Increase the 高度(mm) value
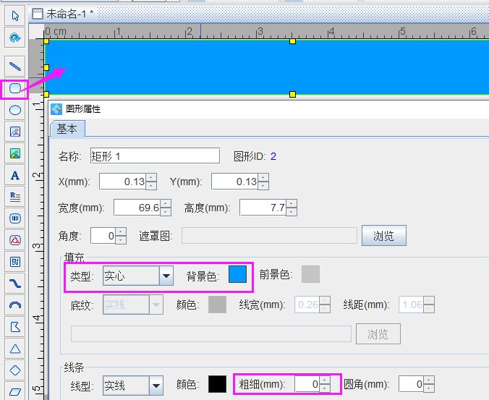Image resolution: width=489 pixels, height=400 pixels. coord(292,204)
